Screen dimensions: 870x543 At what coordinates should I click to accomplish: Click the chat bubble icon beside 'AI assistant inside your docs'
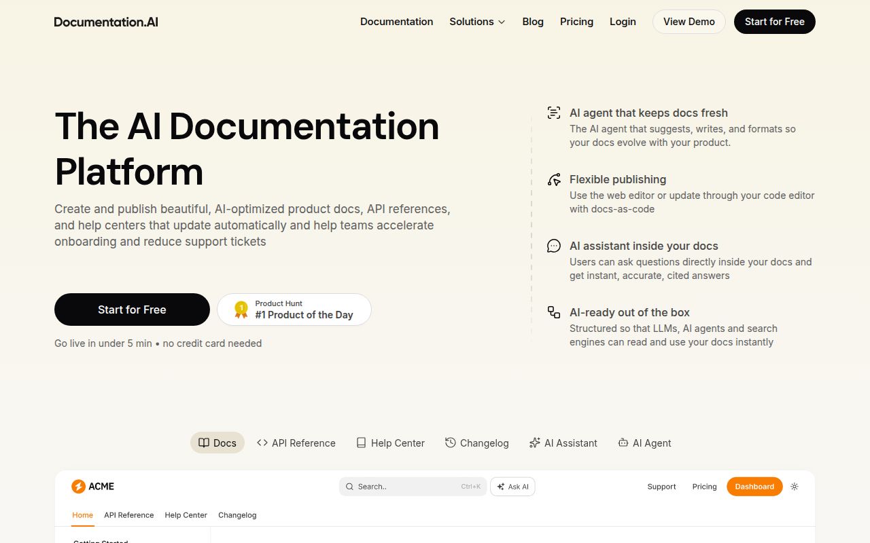coord(554,246)
